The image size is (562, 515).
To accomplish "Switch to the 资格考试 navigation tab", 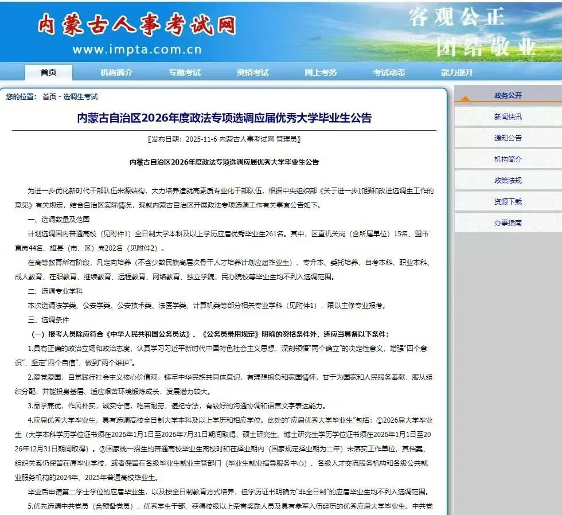I will click(251, 73).
